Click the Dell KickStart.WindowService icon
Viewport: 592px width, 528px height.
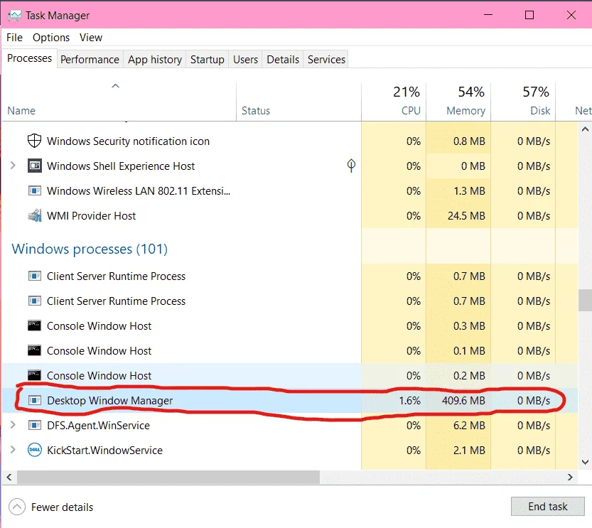[34, 450]
